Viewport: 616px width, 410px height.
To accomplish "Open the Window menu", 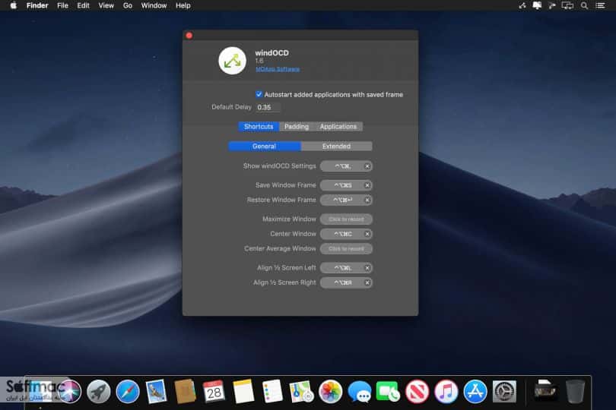I will click(154, 5).
